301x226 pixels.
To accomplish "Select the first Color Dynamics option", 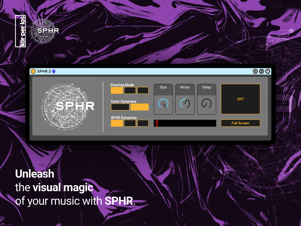I will tap(120, 107).
